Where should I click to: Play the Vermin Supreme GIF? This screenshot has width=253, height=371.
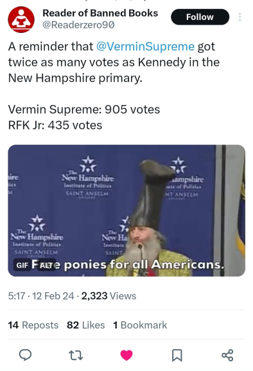(x=126, y=211)
